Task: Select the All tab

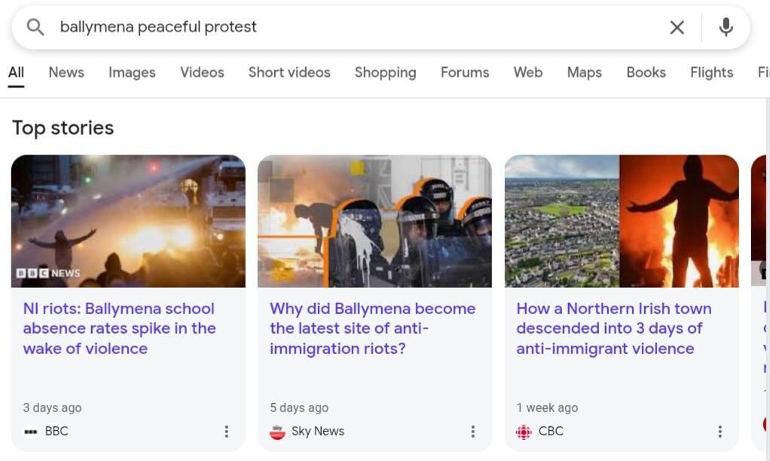Action: pos(16,72)
